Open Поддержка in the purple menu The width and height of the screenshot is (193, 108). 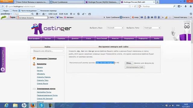coord(129,38)
